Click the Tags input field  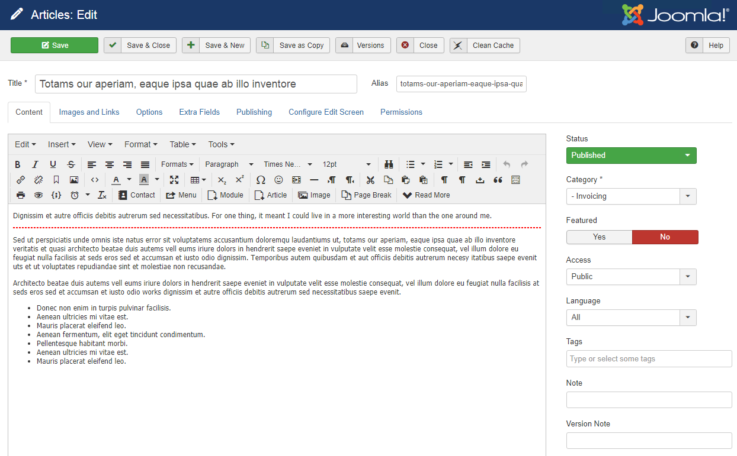tap(649, 359)
